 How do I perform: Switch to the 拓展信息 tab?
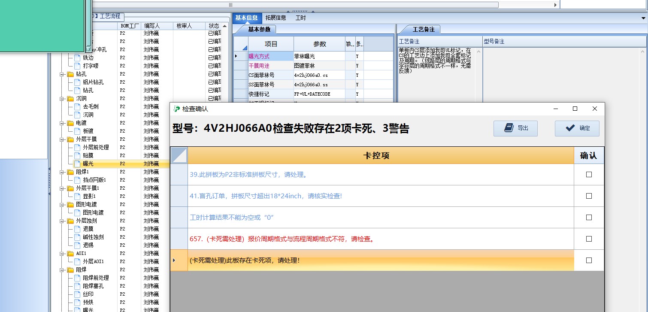pos(276,18)
